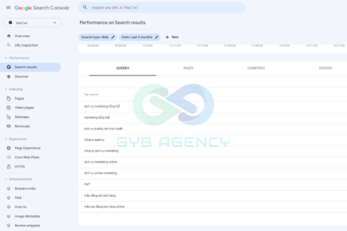The height and width of the screenshot is (231, 347).
Task: Click the Review snippets icon
Action: pyautogui.click(x=9, y=226)
